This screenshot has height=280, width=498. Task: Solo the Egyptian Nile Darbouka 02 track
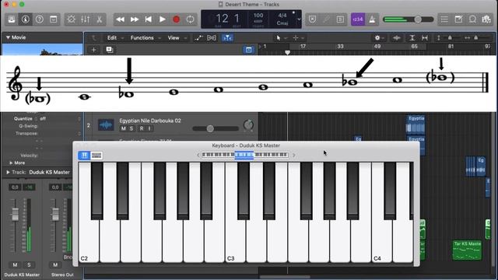132,128
